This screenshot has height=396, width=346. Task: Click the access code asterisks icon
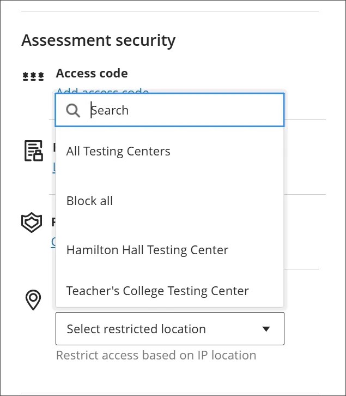(33, 76)
